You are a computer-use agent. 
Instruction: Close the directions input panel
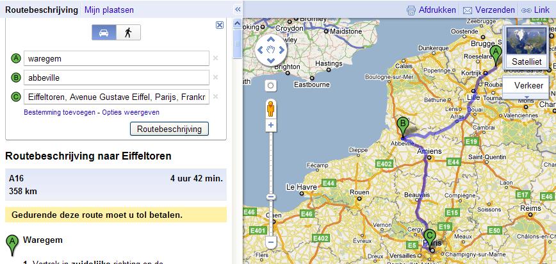pyautogui.click(x=220, y=25)
